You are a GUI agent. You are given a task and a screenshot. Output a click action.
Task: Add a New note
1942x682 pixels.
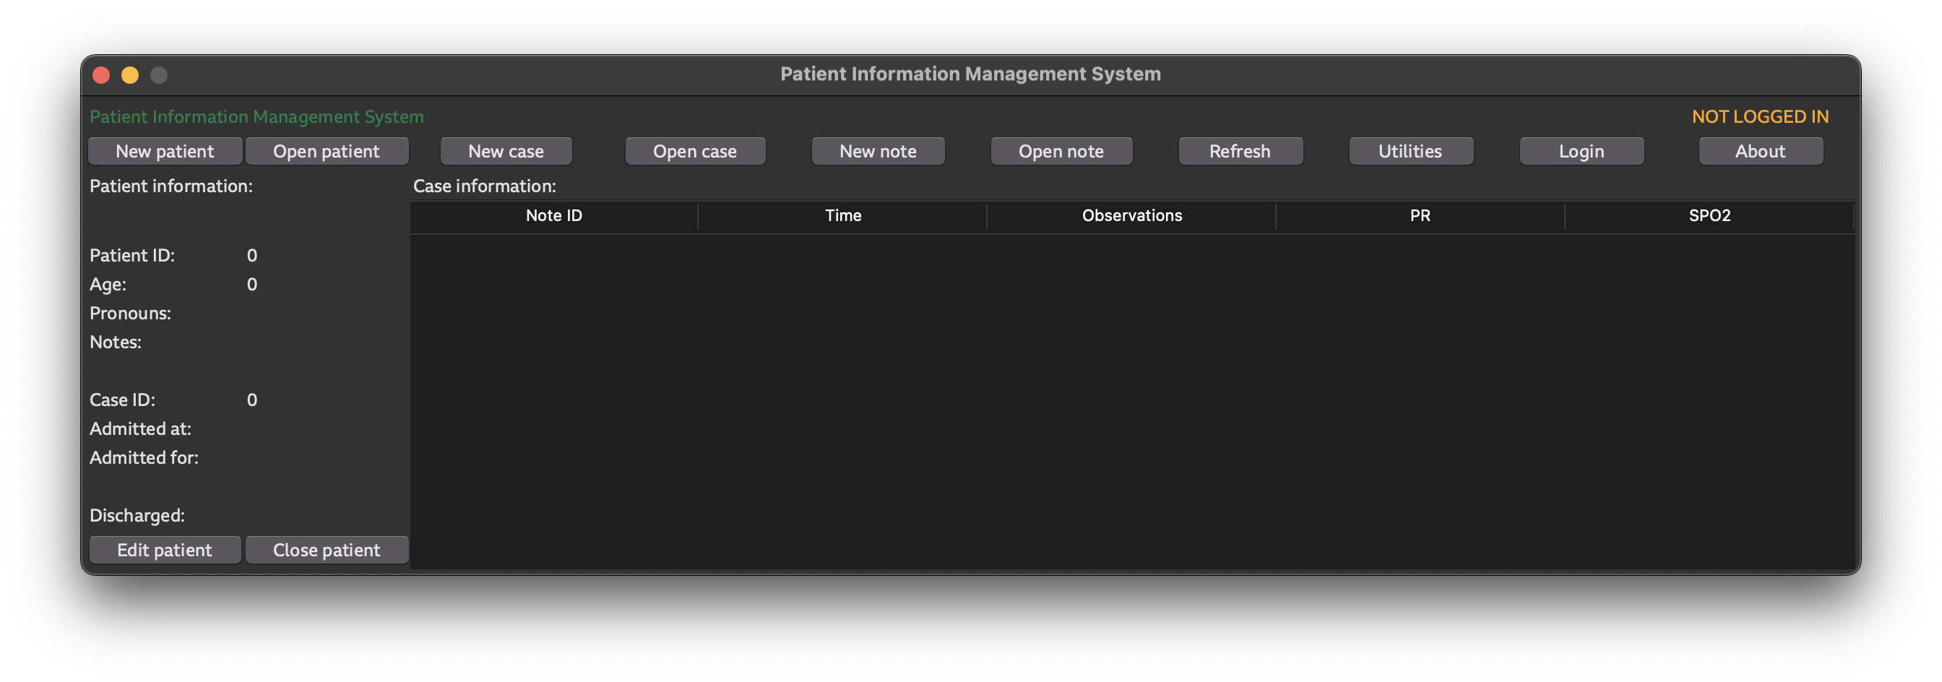[878, 151]
